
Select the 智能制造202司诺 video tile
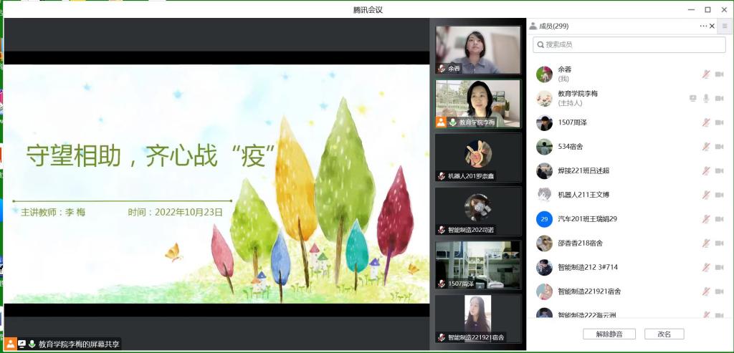pyautogui.click(x=477, y=211)
